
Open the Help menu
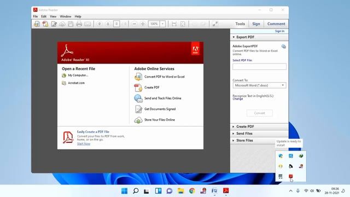pos(78,16)
